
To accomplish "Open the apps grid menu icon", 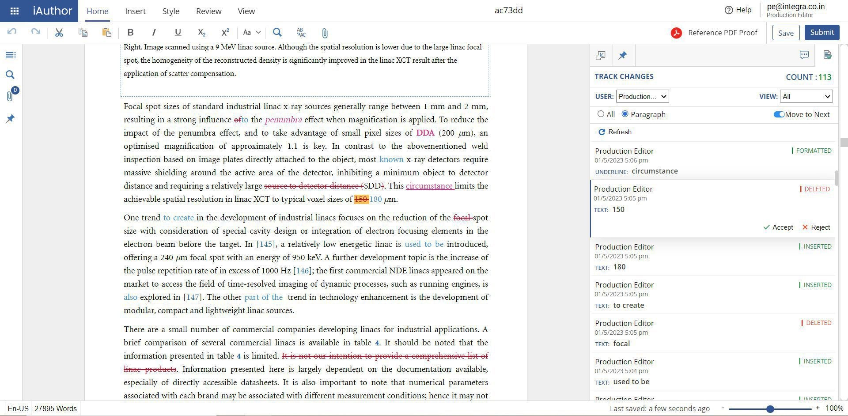I will (14, 11).
